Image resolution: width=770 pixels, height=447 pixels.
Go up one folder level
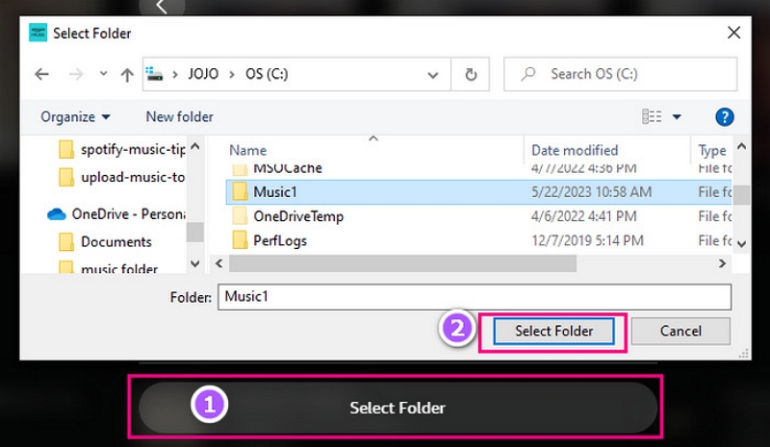127,75
